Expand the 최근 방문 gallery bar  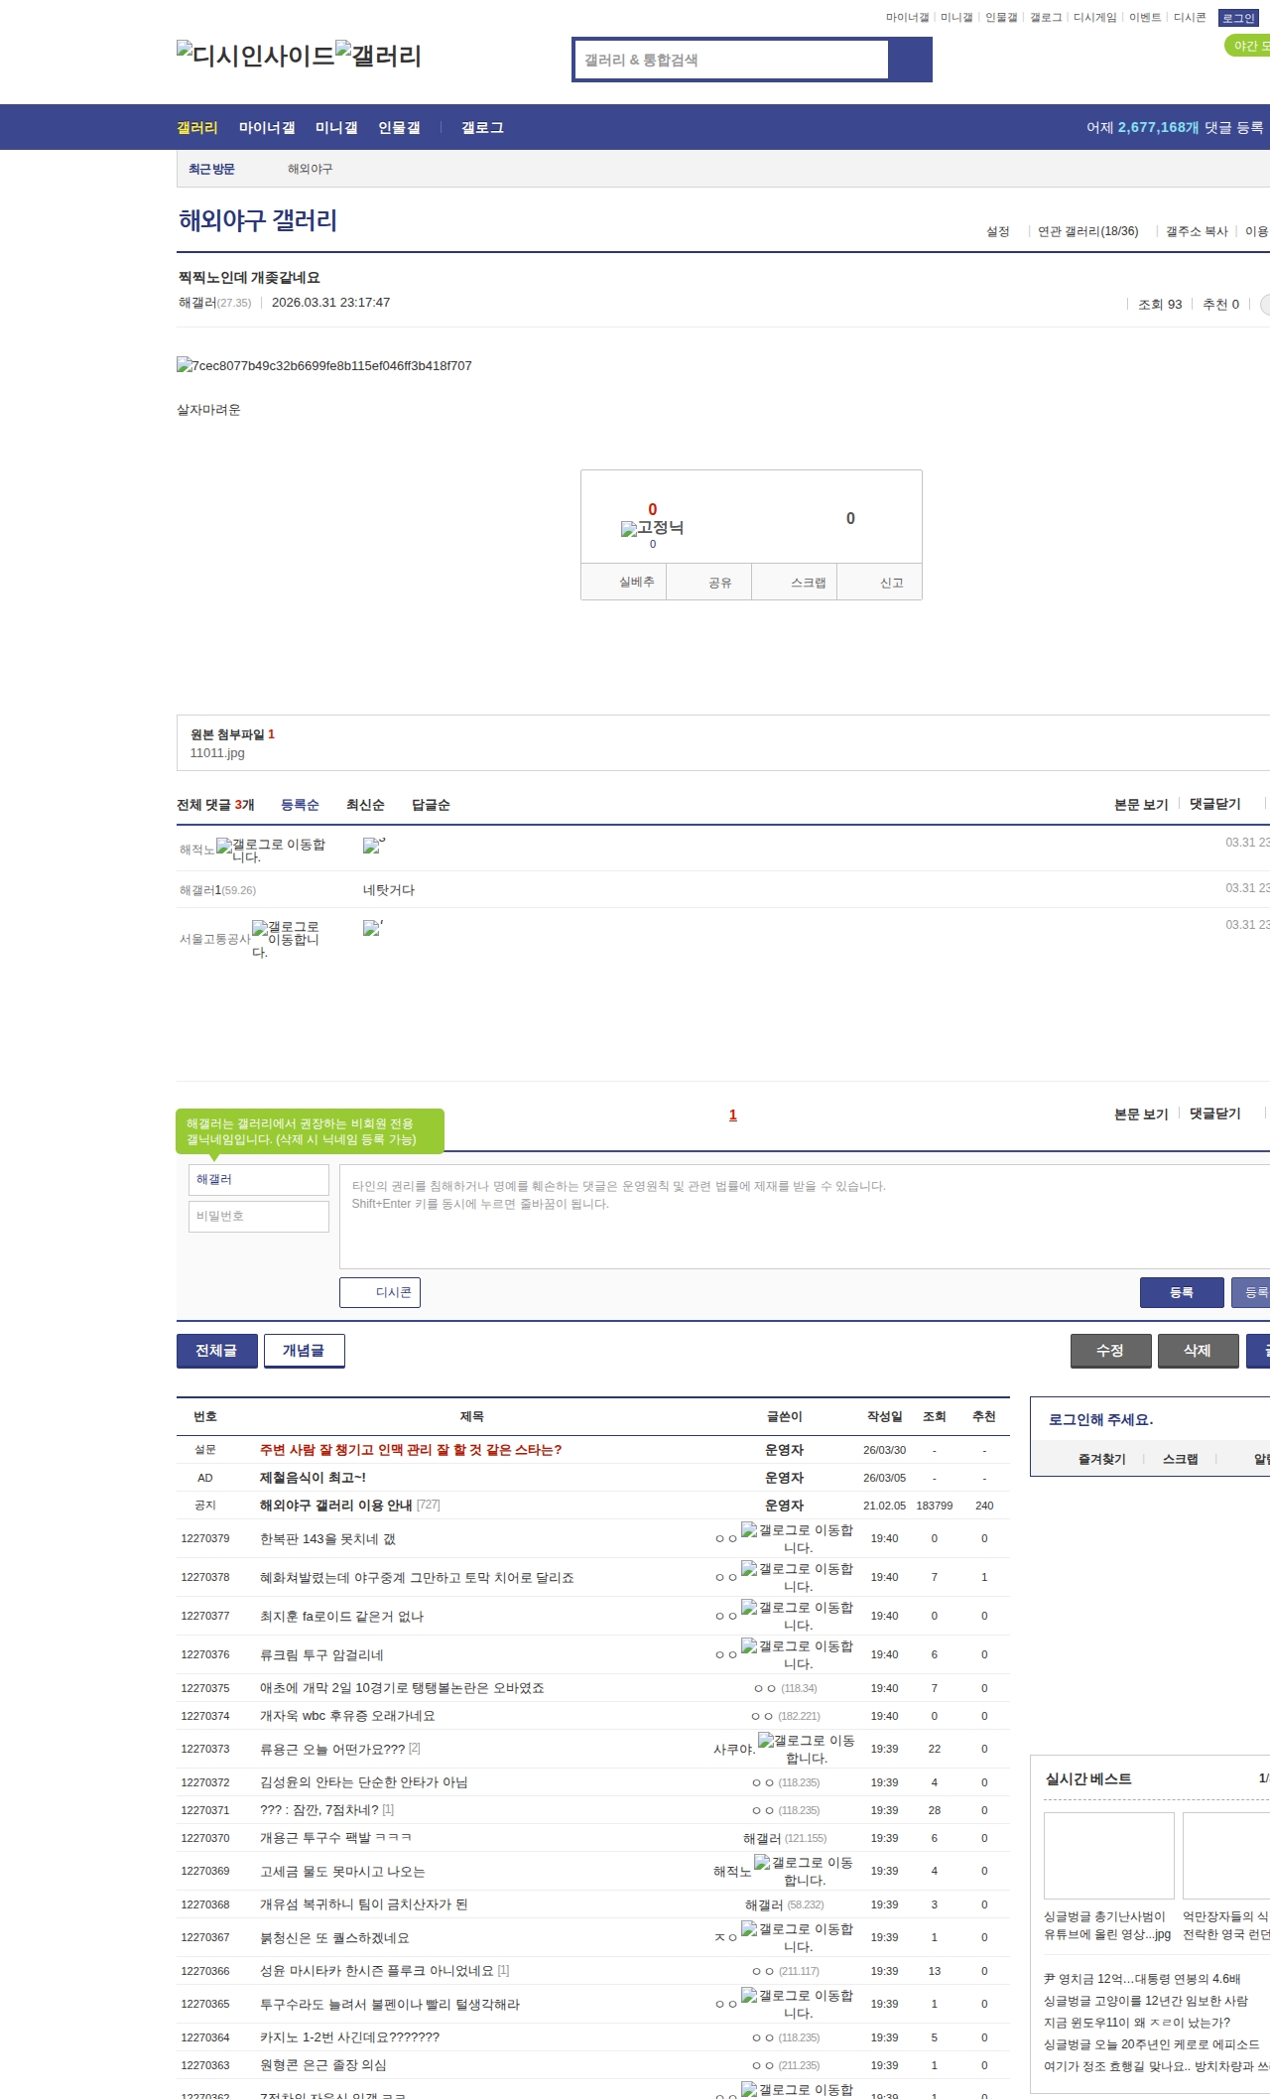(211, 170)
